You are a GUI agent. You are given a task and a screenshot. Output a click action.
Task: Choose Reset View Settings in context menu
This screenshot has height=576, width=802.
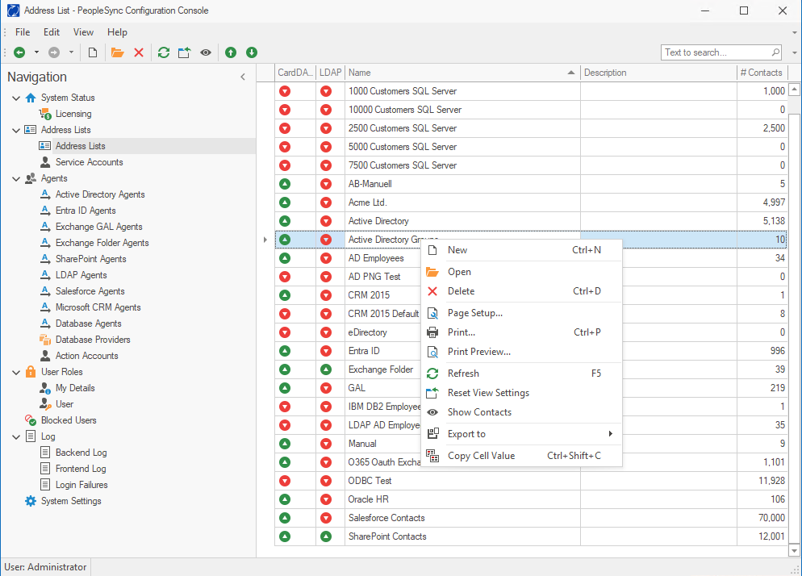[x=521, y=393]
